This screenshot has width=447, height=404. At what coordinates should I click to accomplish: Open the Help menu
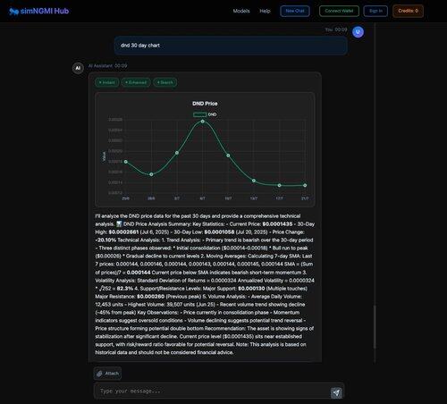tap(265, 11)
